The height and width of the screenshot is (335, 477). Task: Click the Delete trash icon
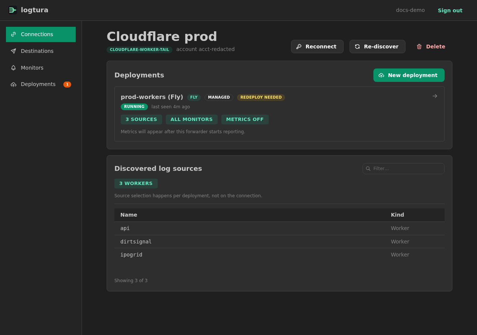pyautogui.click(x=419, y=47)
